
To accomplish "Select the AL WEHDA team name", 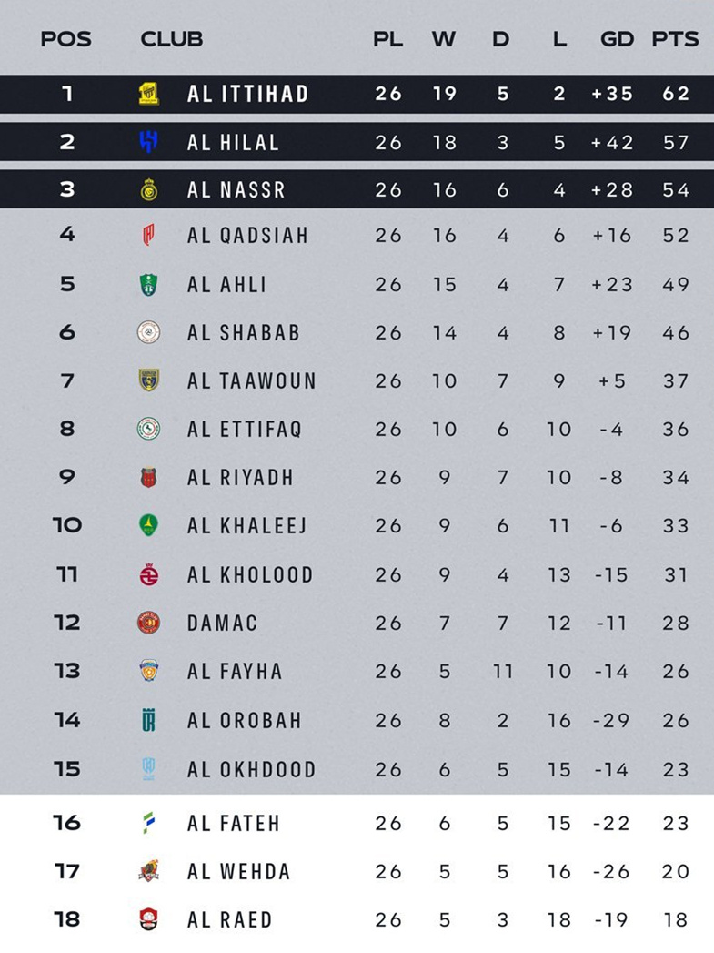I will 238,872.
